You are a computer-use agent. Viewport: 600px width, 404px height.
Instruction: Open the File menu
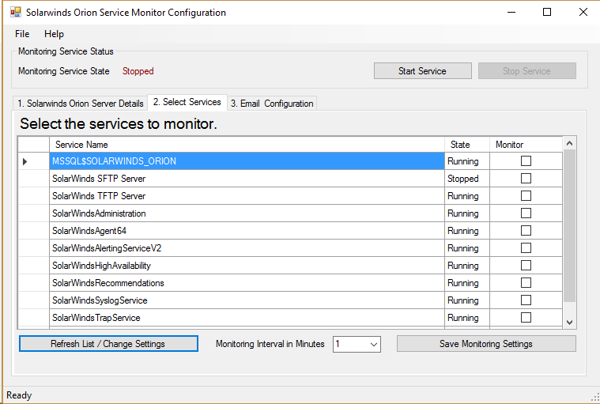click(x=22, y=34)
